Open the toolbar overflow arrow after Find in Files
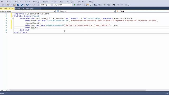Image resolution: width=169 pixels, height=95 pixels. 90,5
